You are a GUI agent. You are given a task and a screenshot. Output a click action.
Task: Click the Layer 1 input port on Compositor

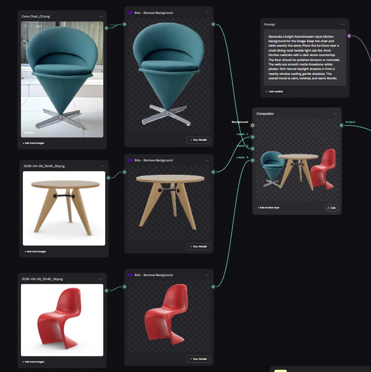tap(253, 137)
